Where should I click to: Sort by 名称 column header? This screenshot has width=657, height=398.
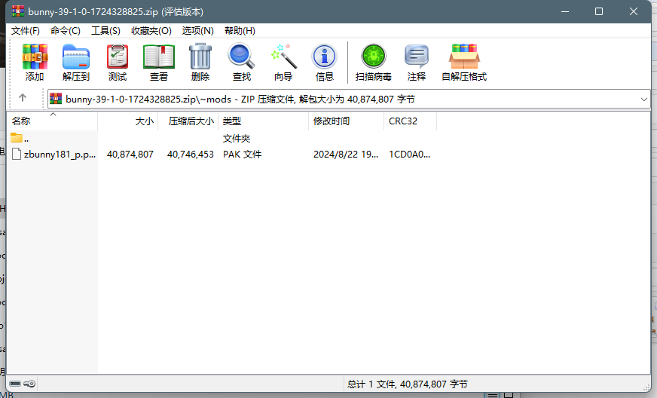53,121
